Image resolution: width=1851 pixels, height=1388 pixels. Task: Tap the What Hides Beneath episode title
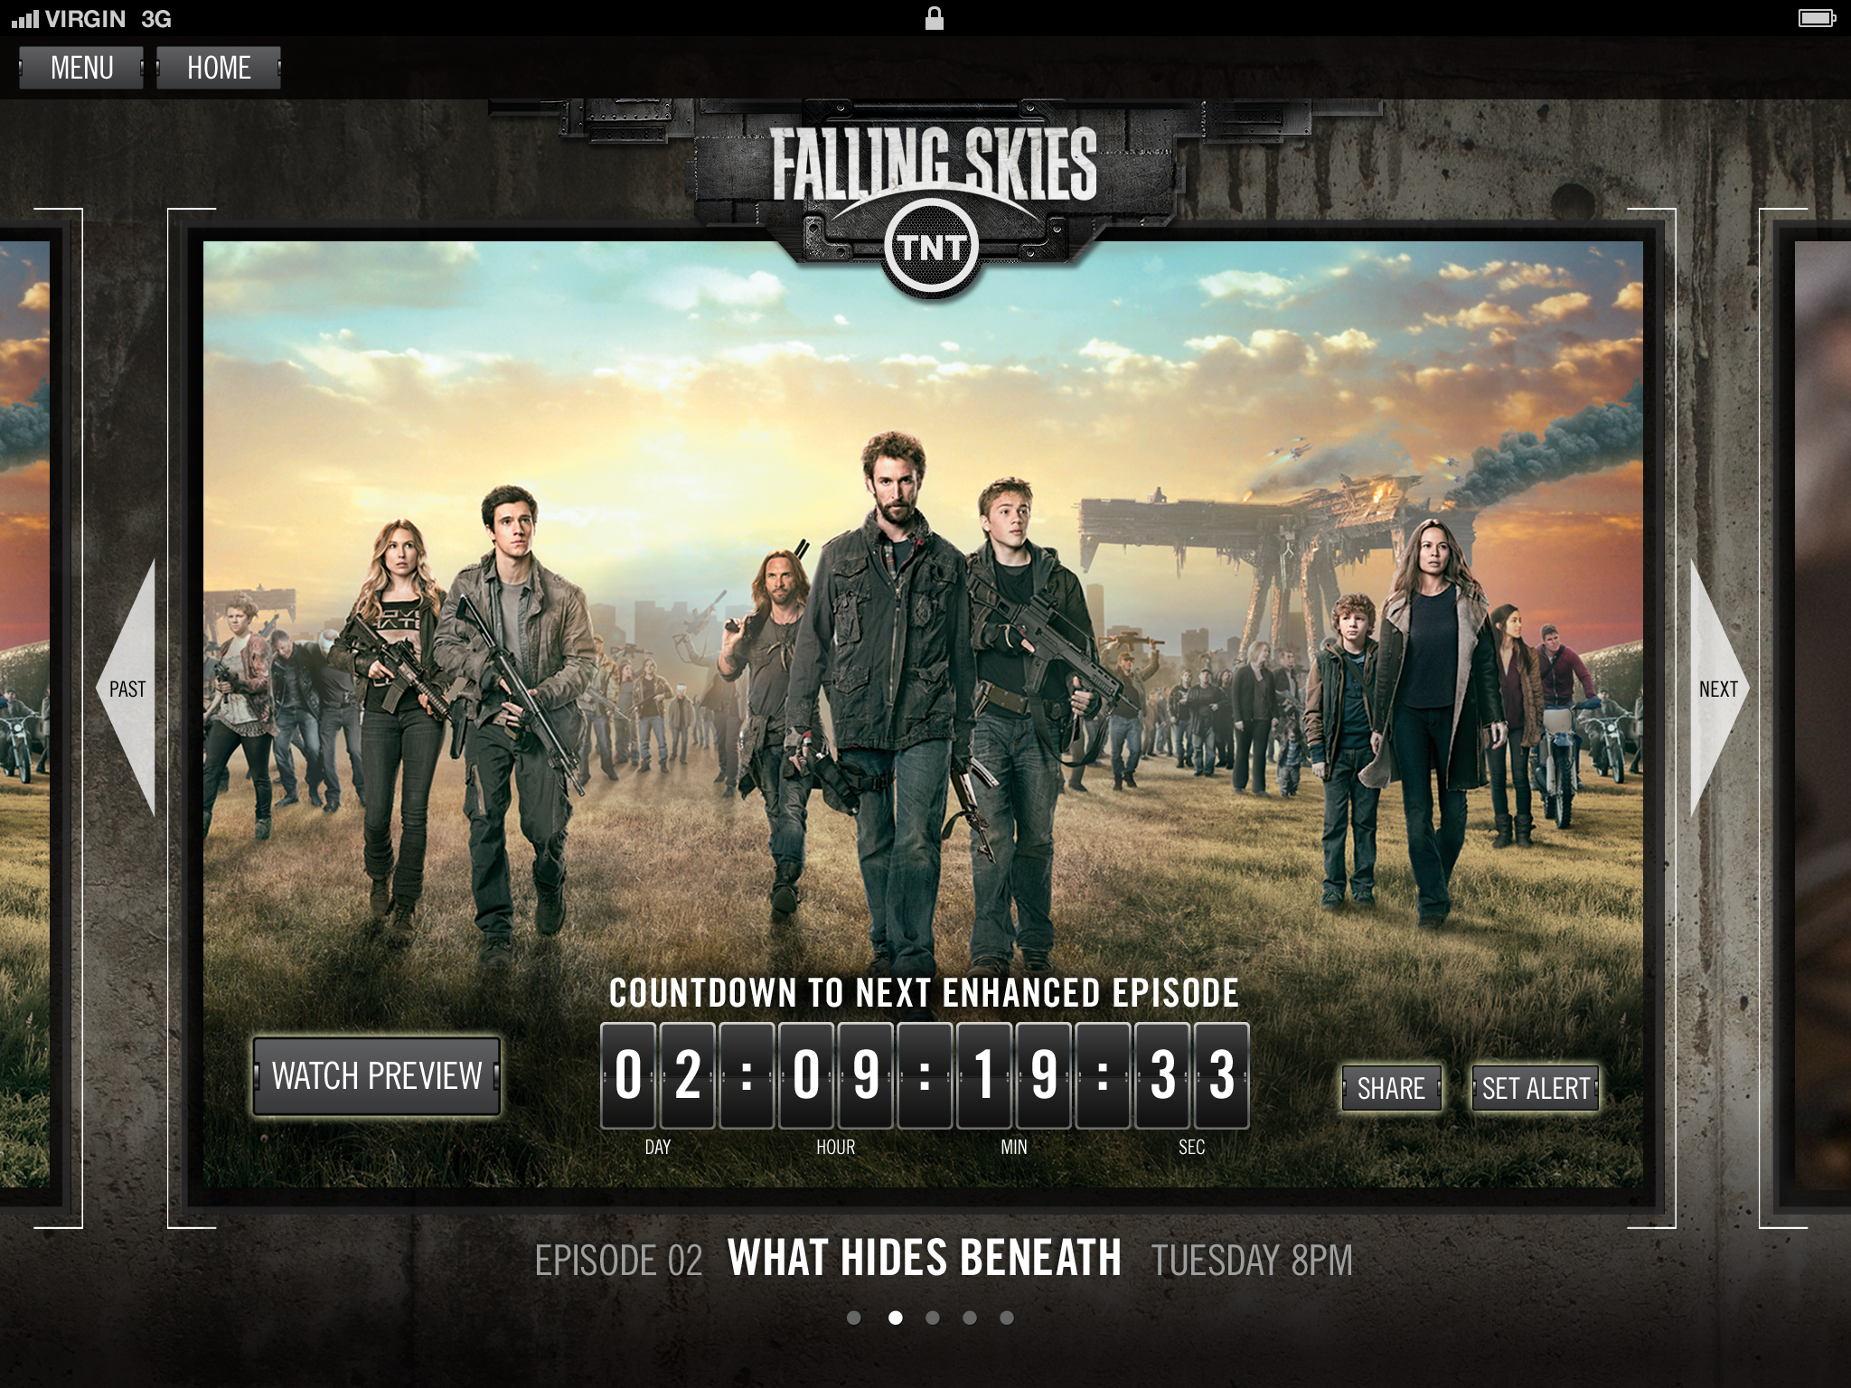(x=925, y=1258)
